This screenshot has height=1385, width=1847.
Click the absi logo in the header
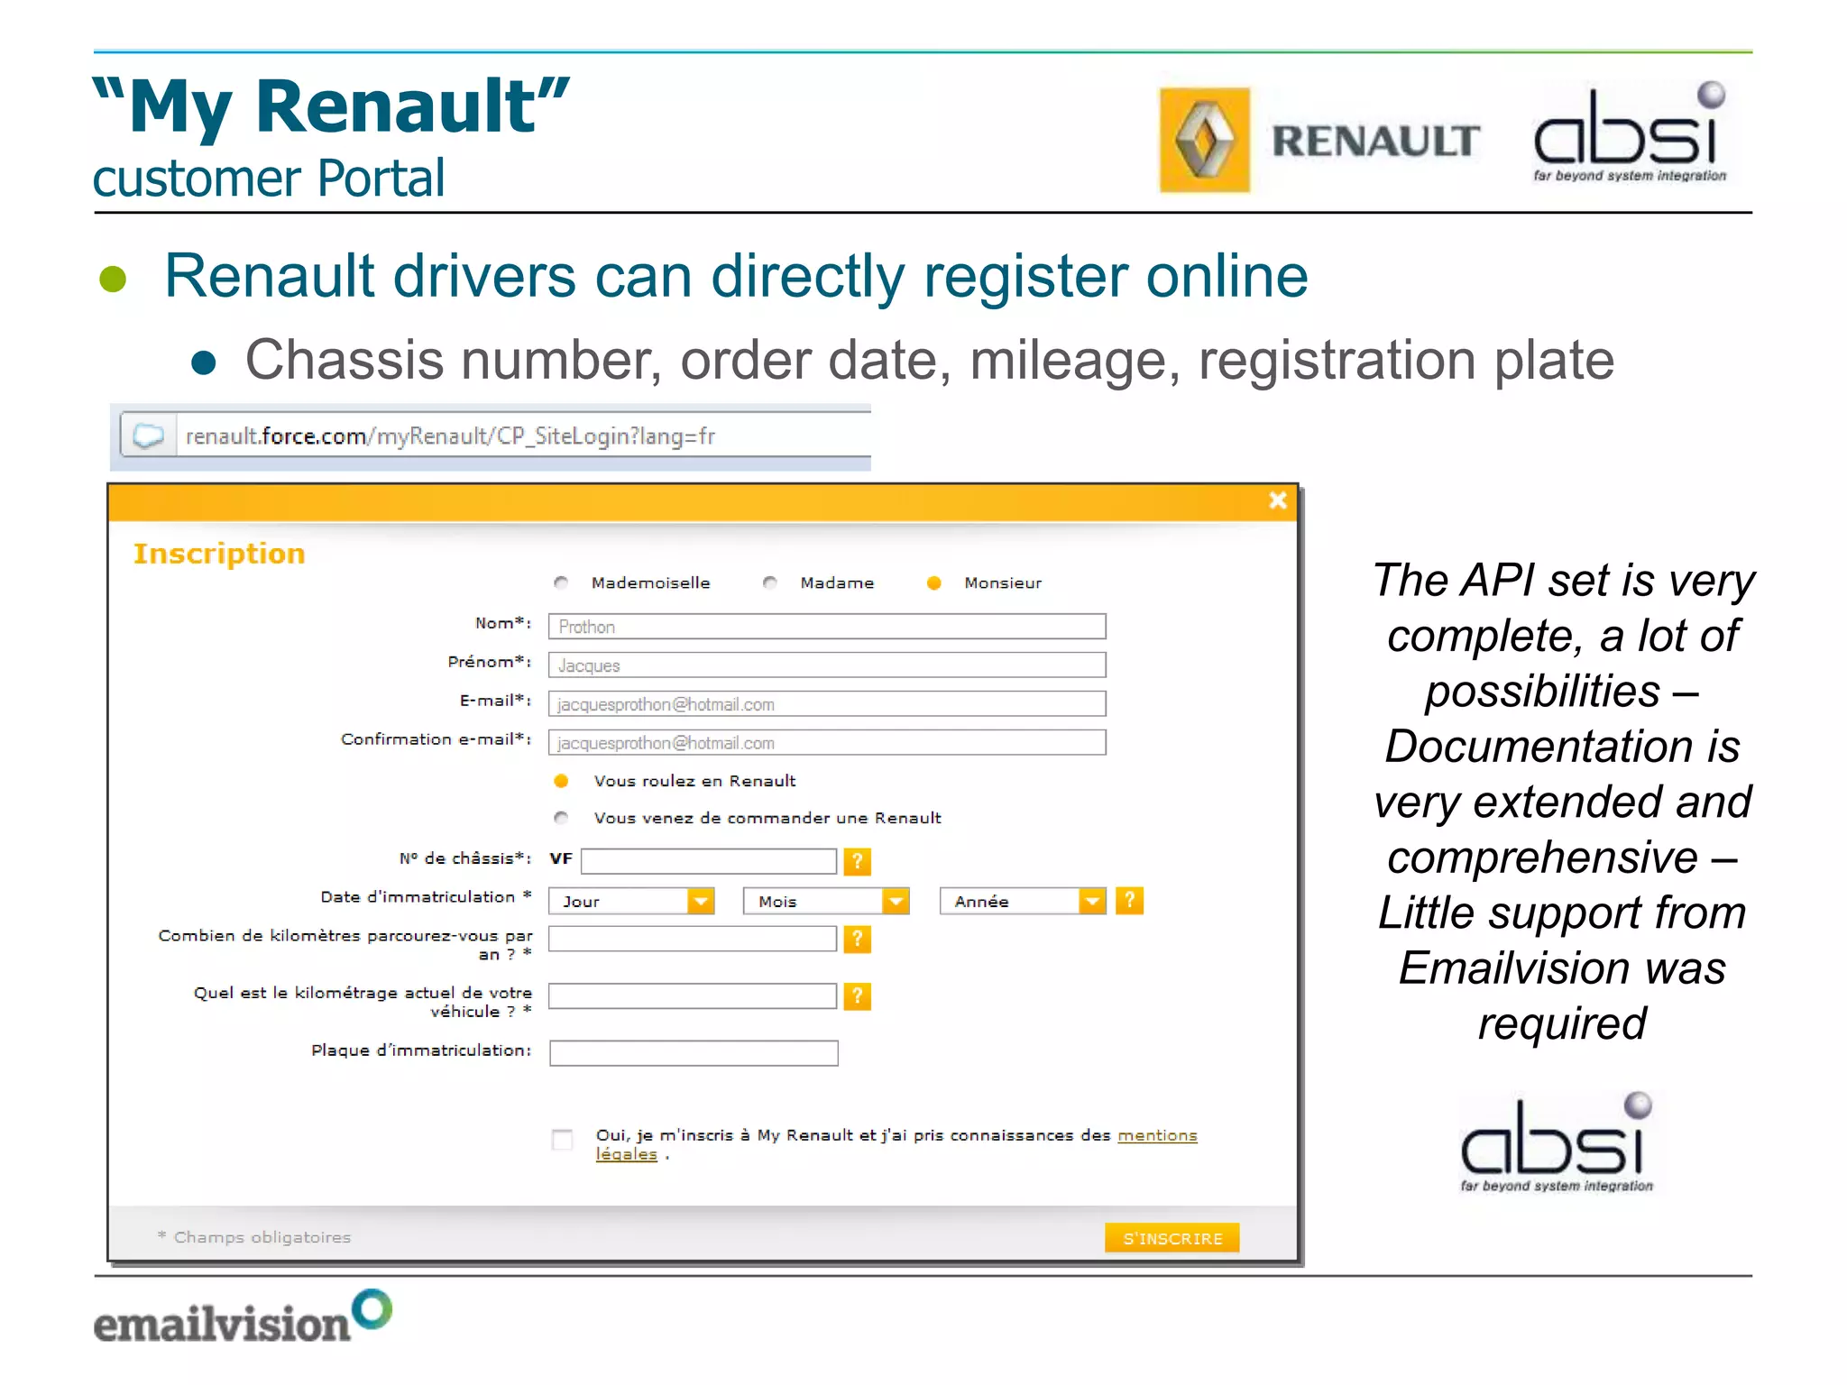[1630, 133]
